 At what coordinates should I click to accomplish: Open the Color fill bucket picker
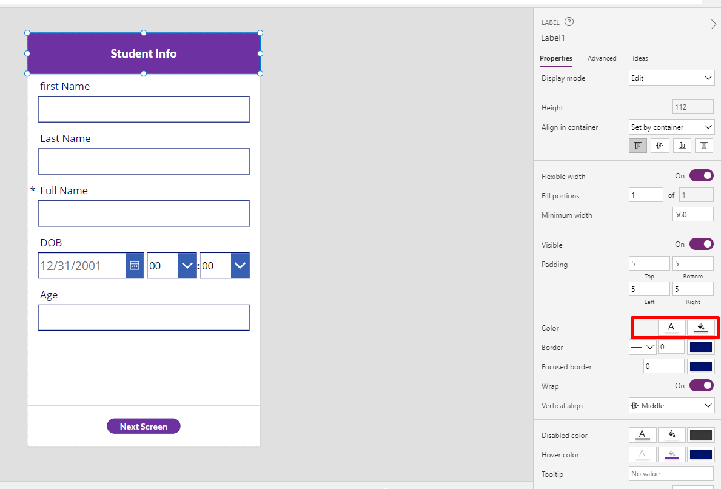701,327
